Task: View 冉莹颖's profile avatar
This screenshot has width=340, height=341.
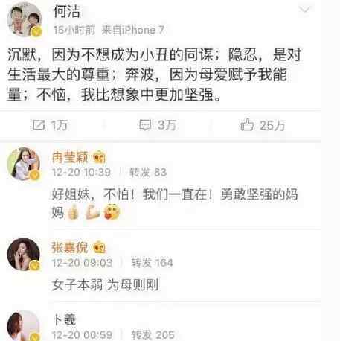Action: click(24, 164)
